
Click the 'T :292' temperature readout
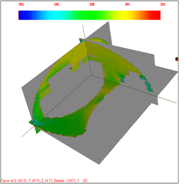(x=83, y=181)
